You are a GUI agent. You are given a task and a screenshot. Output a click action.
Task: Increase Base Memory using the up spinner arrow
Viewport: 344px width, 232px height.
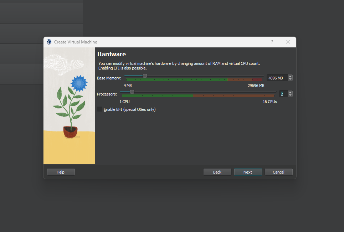click(x=290, y=76)
